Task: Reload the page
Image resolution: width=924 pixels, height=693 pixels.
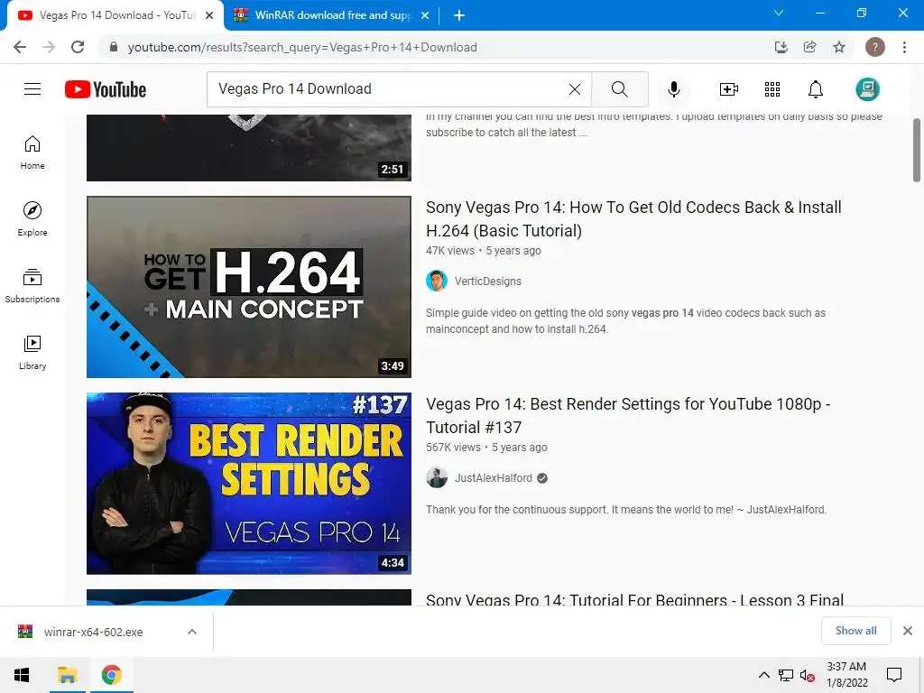Action: click(78, 47)
